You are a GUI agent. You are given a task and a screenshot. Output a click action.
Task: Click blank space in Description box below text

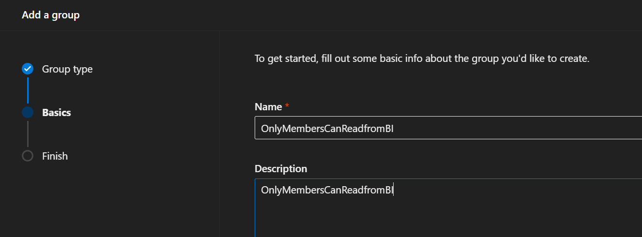(448, 218)
